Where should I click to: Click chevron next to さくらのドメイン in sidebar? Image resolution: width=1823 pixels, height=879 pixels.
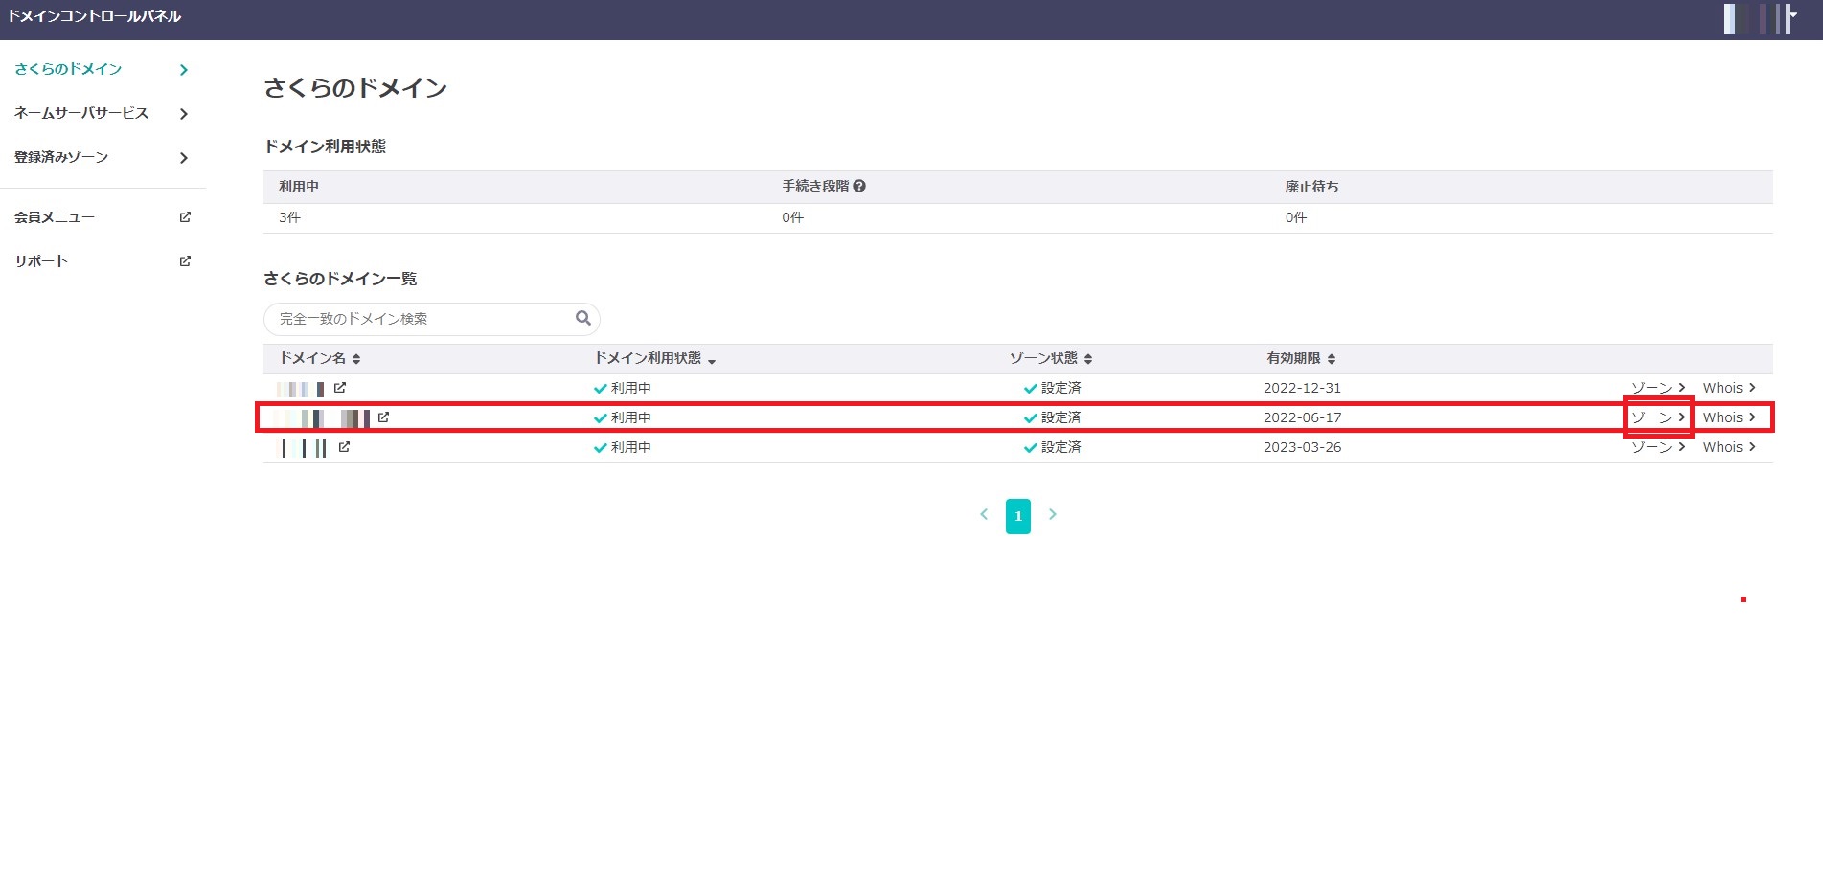click(184, 70)
